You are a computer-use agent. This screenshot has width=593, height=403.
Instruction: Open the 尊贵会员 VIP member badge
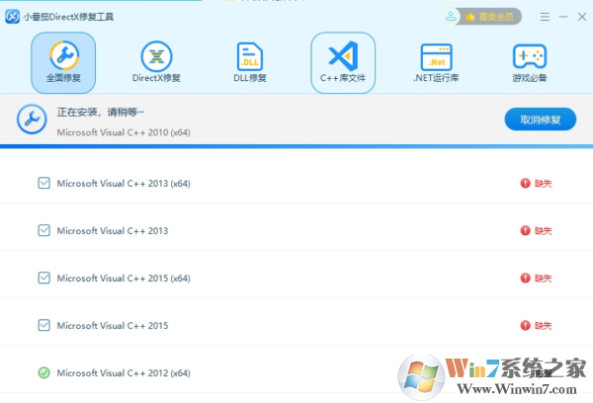(490, 17)
